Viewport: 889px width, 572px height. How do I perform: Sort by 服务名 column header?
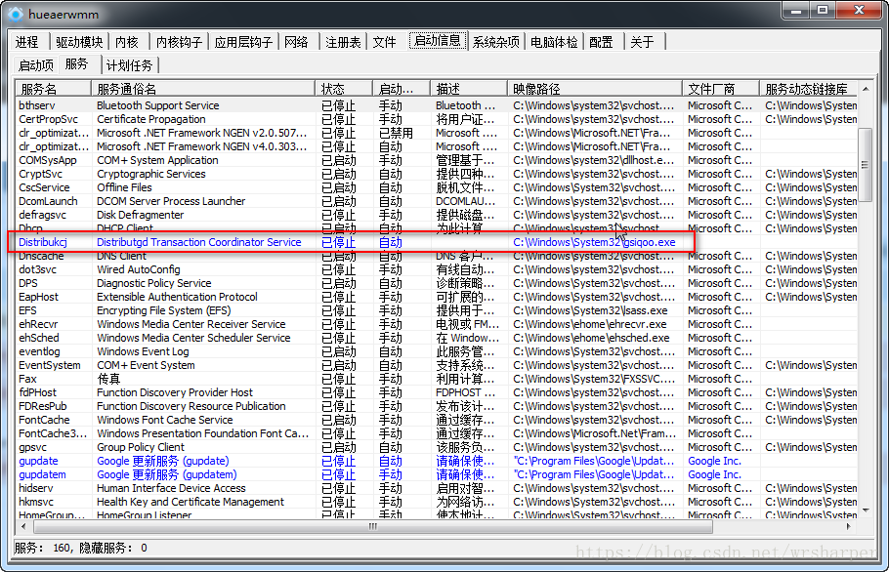pos(53,89)
